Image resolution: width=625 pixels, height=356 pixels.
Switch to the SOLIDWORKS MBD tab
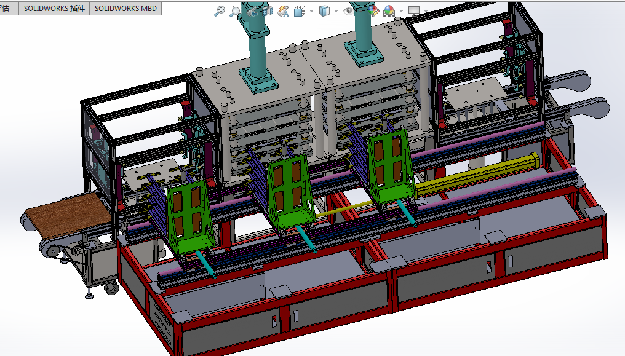point(125,9)
